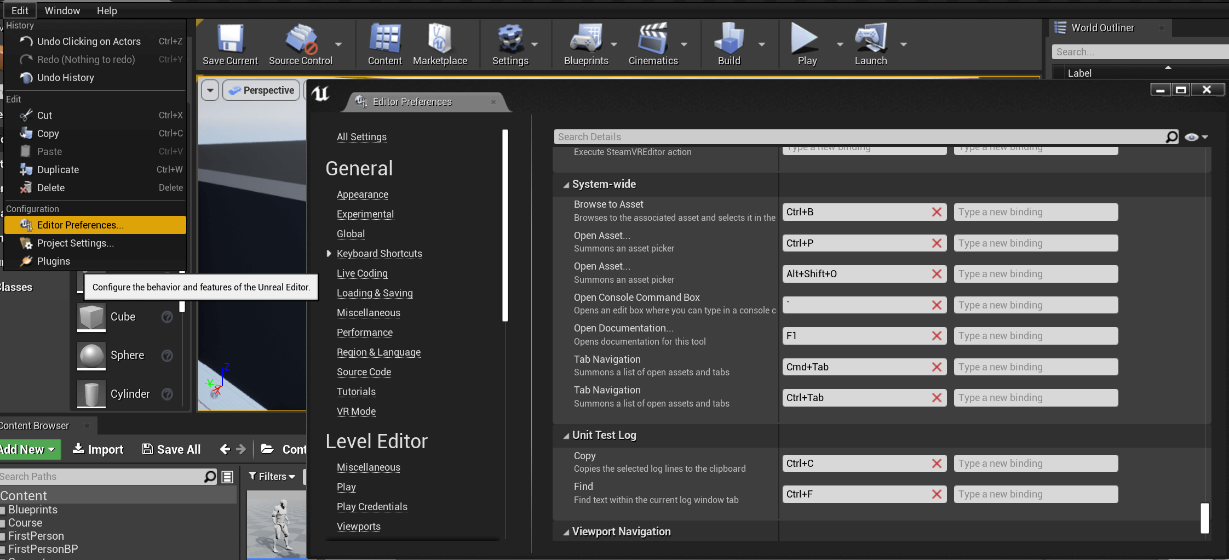Open Source Control from the toolbar
The width and height of the screenshot is (1229, 560).
[300, 45]
